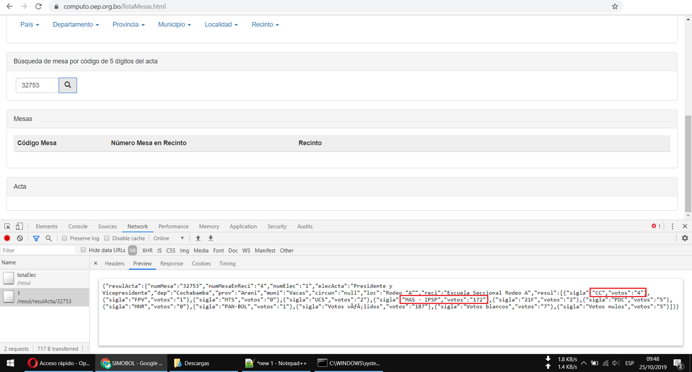Image resolution: width=692 pixels, height=372 pixels.
Task: Expand the Departamento dropdown
Action: pyautogui.click(x=76, y=25)
